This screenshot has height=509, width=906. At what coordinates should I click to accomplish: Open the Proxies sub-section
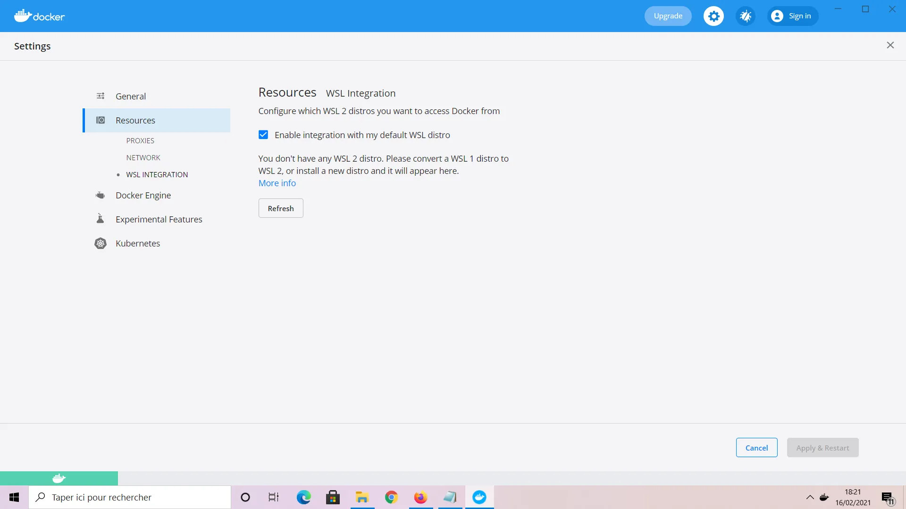[x=140, y=140]
